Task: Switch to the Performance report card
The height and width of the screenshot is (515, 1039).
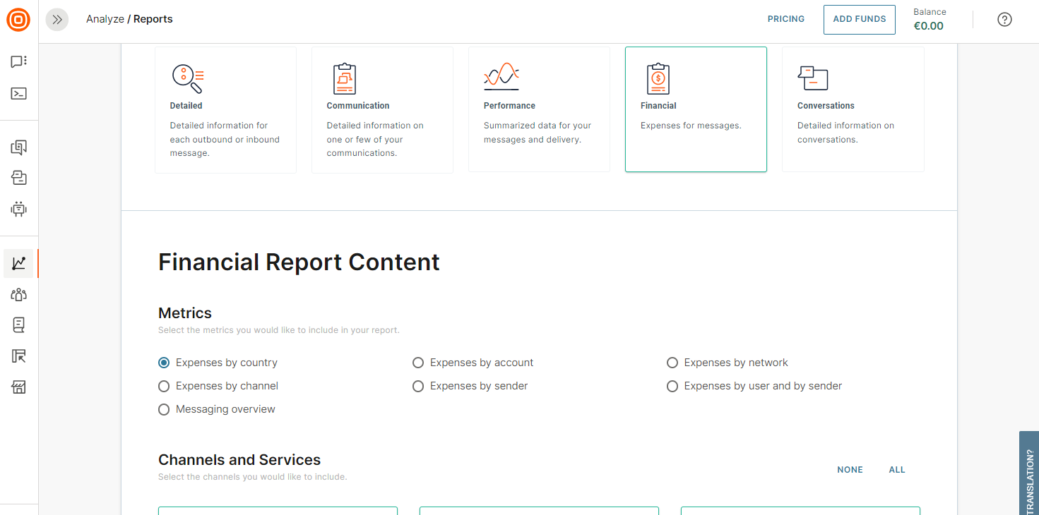Action: click(x=539, y=109)
